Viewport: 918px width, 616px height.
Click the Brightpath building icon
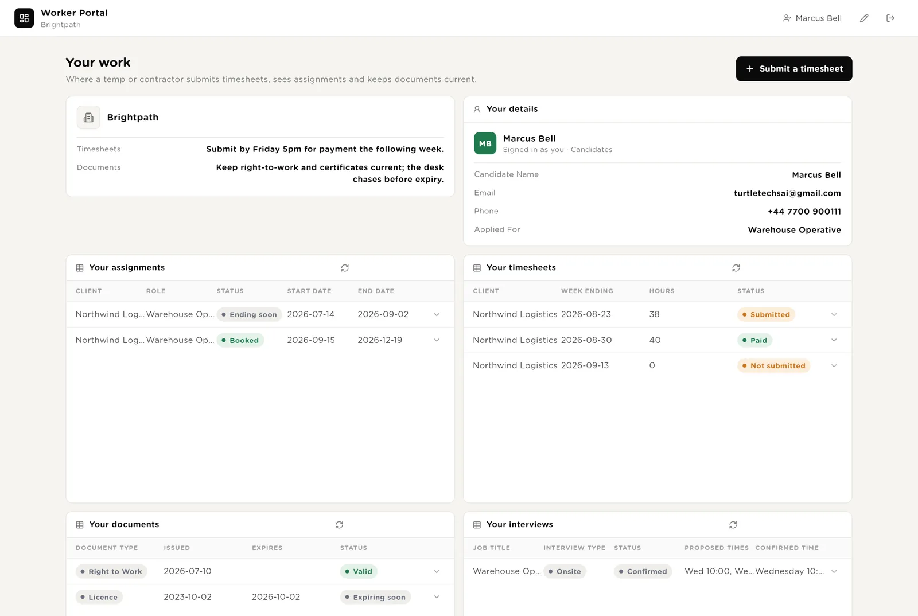(x=88, y=118)
